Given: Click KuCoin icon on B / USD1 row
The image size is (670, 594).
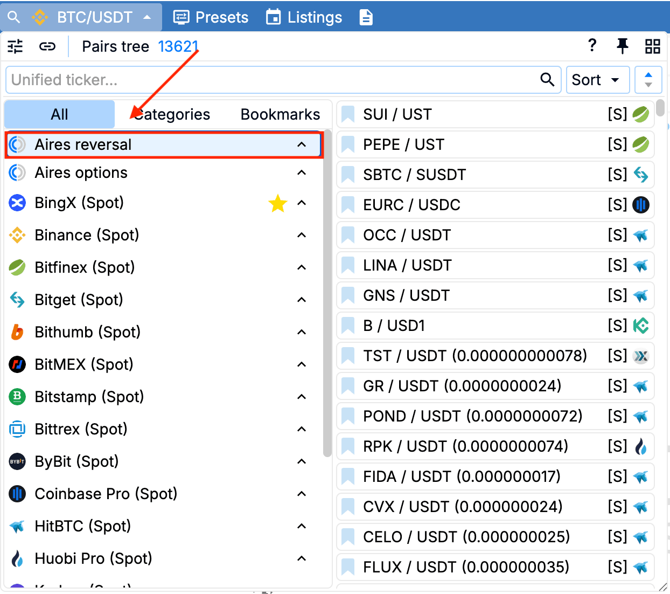Looking at the screenshot, I should [641, 326].
